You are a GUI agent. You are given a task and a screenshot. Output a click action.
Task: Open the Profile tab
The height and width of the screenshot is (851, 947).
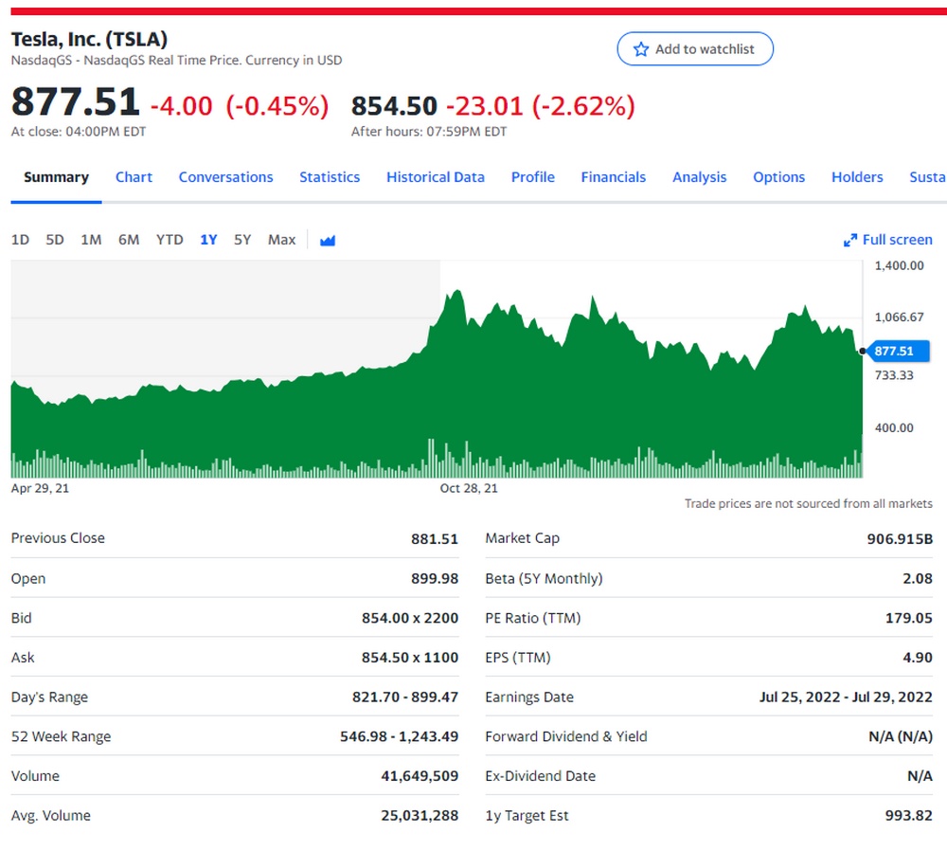532,177
